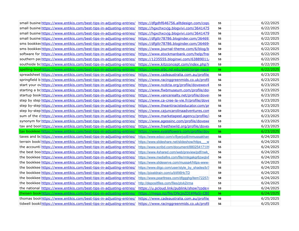Open the entikis.com link in "synonym for" row
This screenshot has height=231, width=299.
tap(88, 121)
